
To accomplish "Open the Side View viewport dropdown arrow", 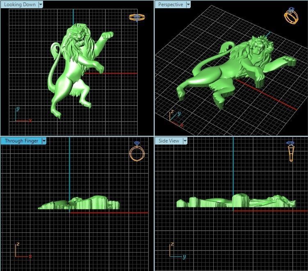I will click(185, 141).
